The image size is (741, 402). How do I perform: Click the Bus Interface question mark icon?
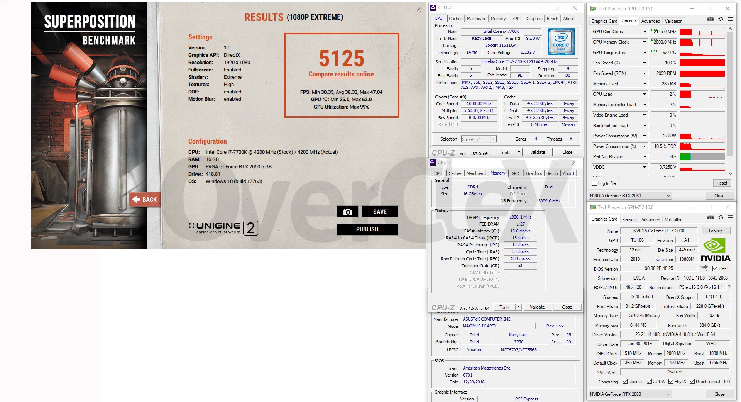[x=729, y=287]
